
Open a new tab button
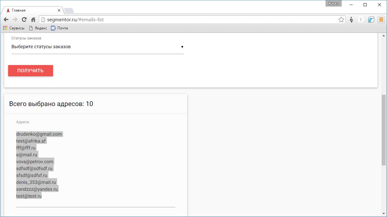click(x=69, y=10)
